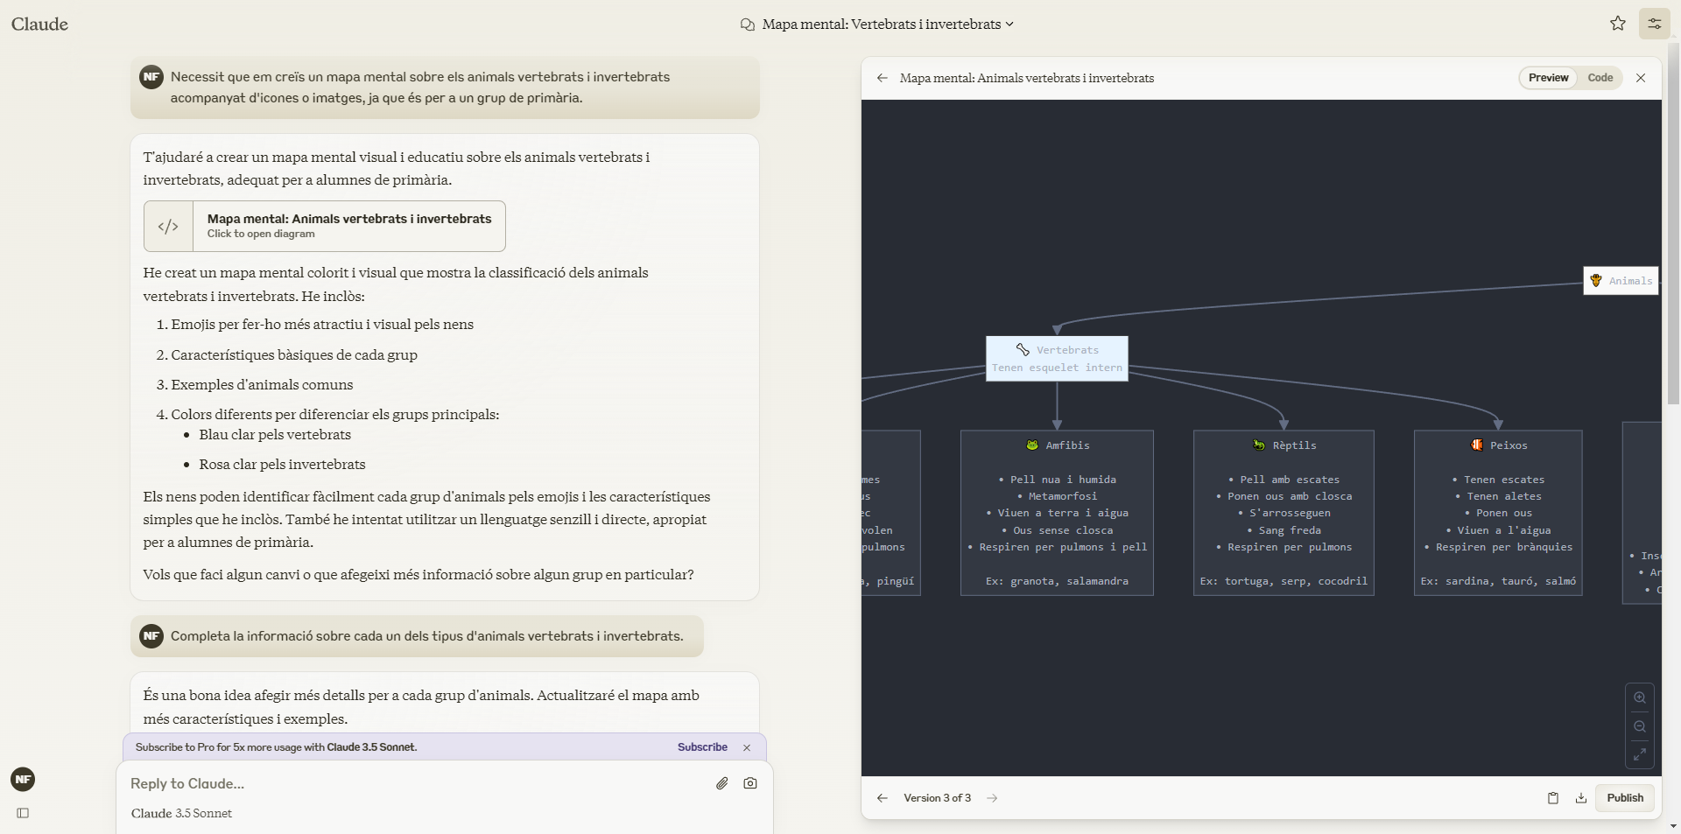Click the Reply to Claude input field
Image resolution: width=1681 pixels, height=834 pixels.
(411, 783)
